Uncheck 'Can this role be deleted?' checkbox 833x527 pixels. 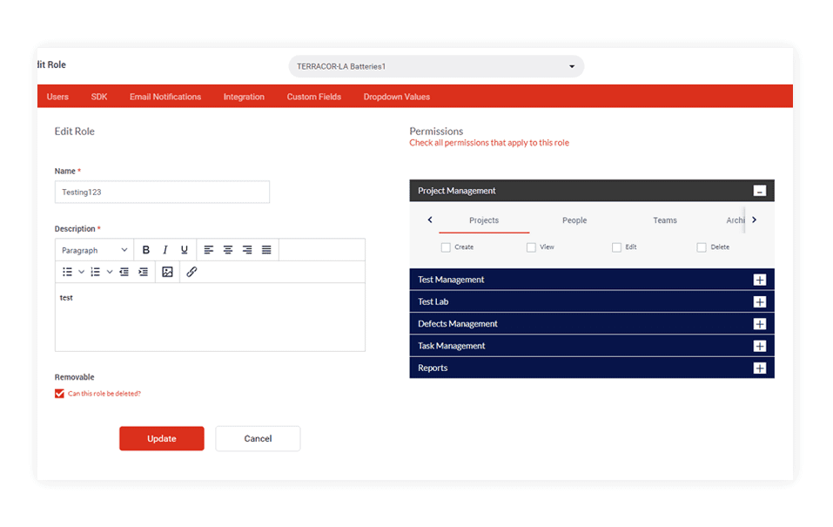(59, 394)
